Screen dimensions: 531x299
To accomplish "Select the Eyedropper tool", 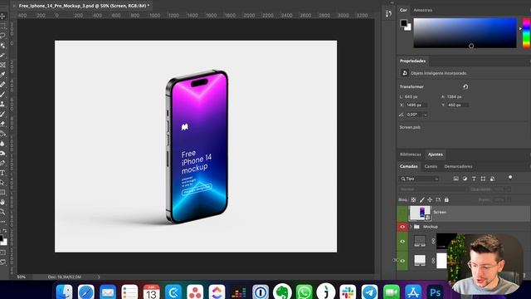I will (3, 74).
